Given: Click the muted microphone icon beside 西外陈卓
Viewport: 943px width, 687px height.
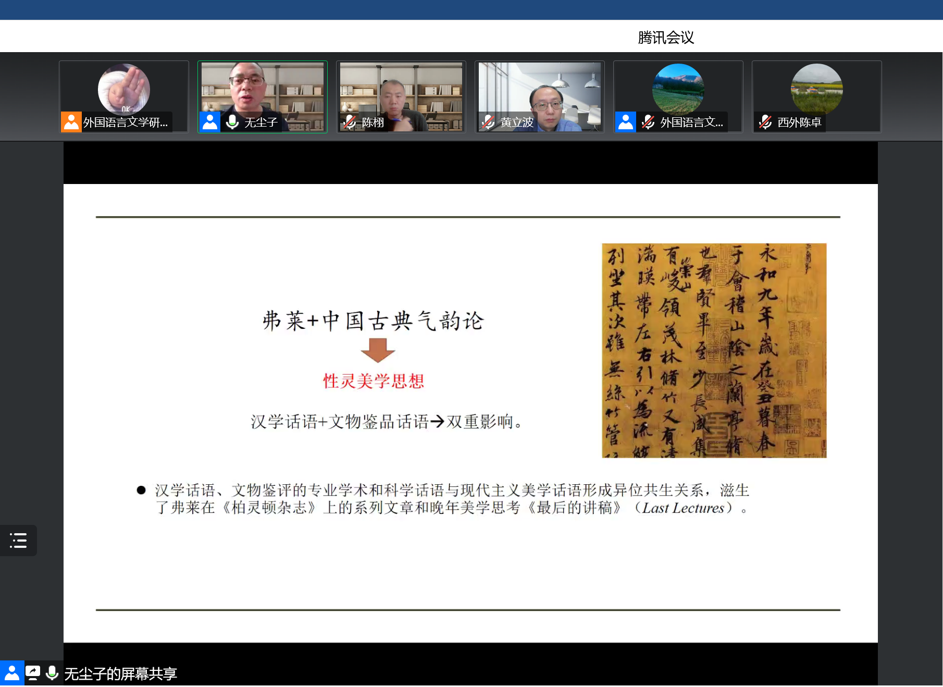Looking at the screenshot, I should pyautogui.click(x=765, y=122).
